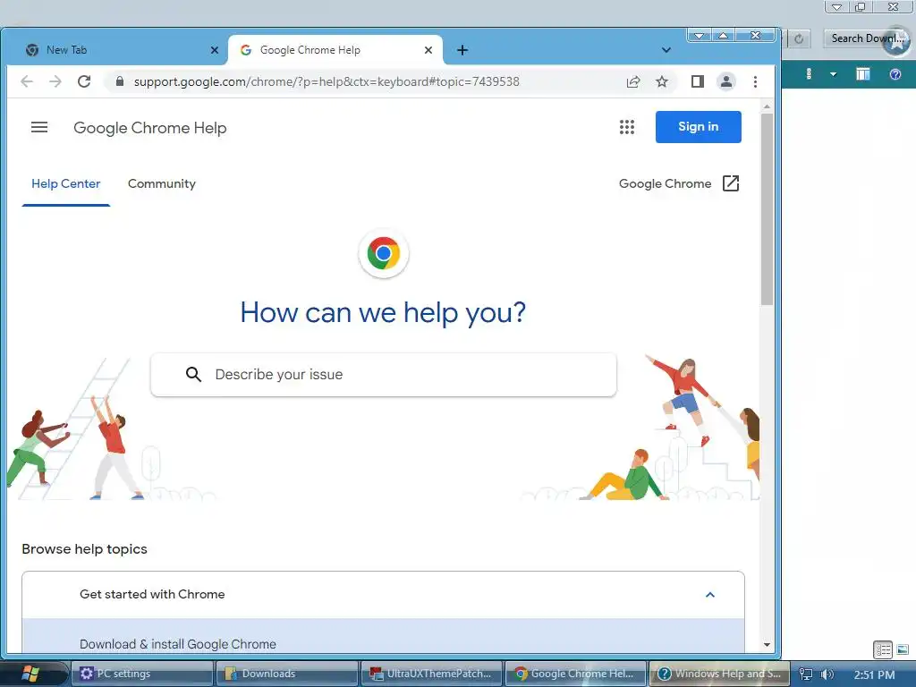Click the scrollbar's down arrow in Chrome
The height and width of the screenshot is (687, 916).
click(767, 645)
